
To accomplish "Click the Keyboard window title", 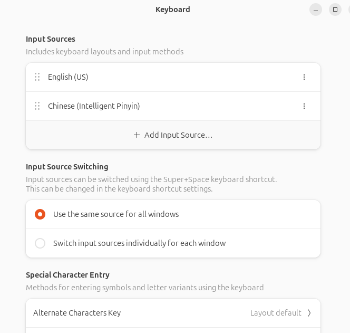I will point(173,9).
